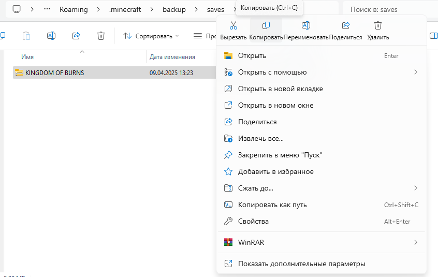438x277 pixels.
Task: Click the toolbar share icon
Action: click(x=76, y=36)
